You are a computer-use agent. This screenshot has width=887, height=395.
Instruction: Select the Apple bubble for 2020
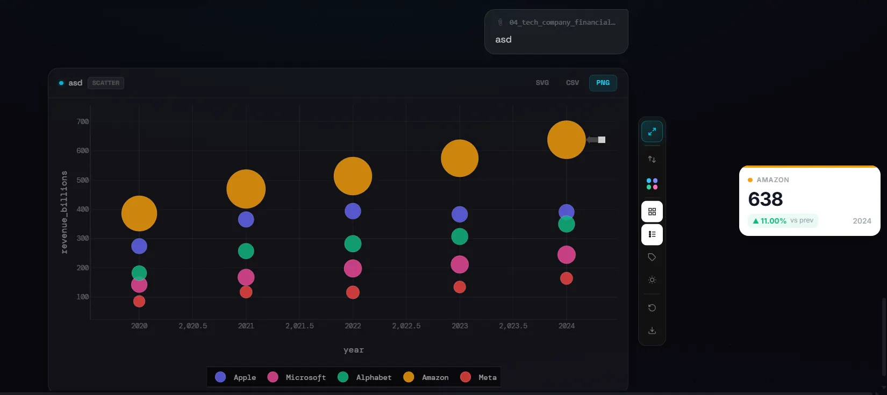click(139, 246)
